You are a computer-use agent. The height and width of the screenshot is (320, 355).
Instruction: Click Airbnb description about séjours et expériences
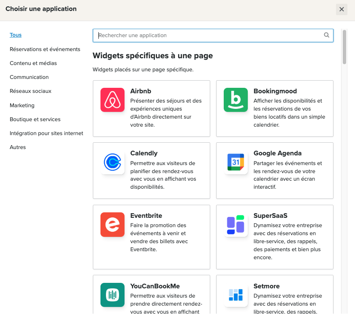(166, 113)
